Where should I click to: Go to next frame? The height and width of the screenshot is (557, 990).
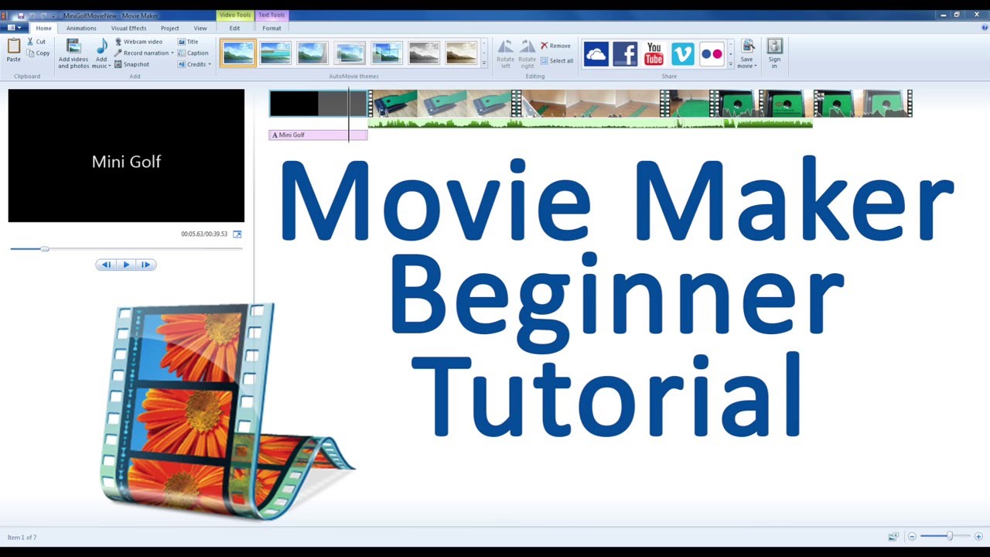[146, 265]
